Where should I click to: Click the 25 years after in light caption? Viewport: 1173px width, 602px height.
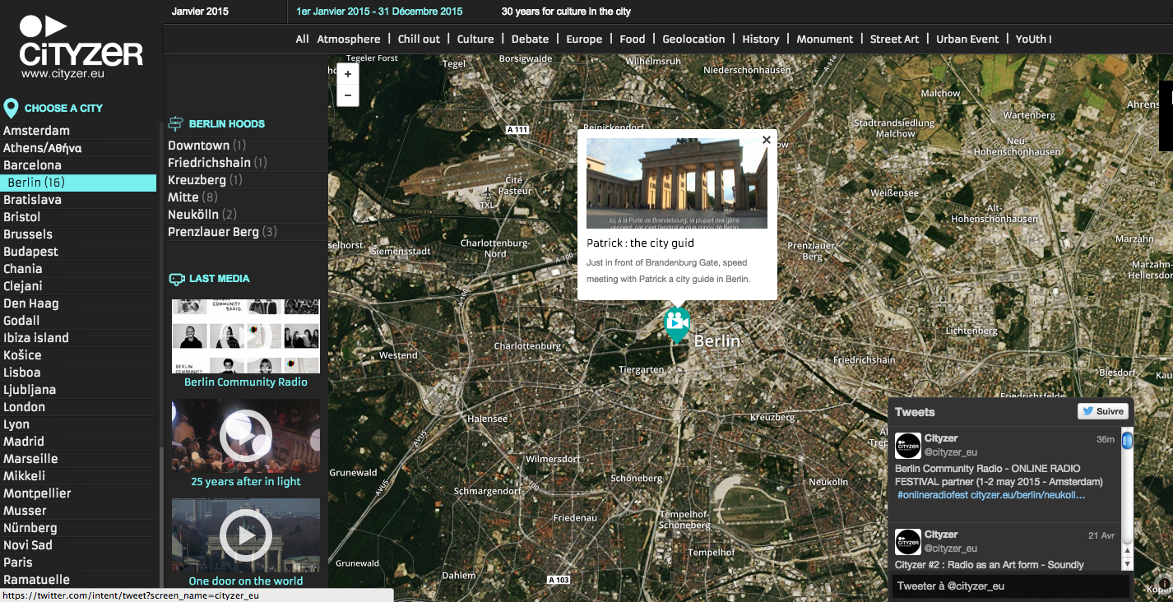tap(246, 482)
